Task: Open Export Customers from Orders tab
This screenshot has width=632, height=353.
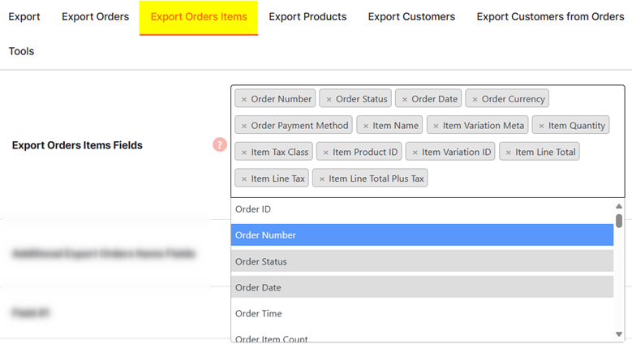Action: pos(550,17)
